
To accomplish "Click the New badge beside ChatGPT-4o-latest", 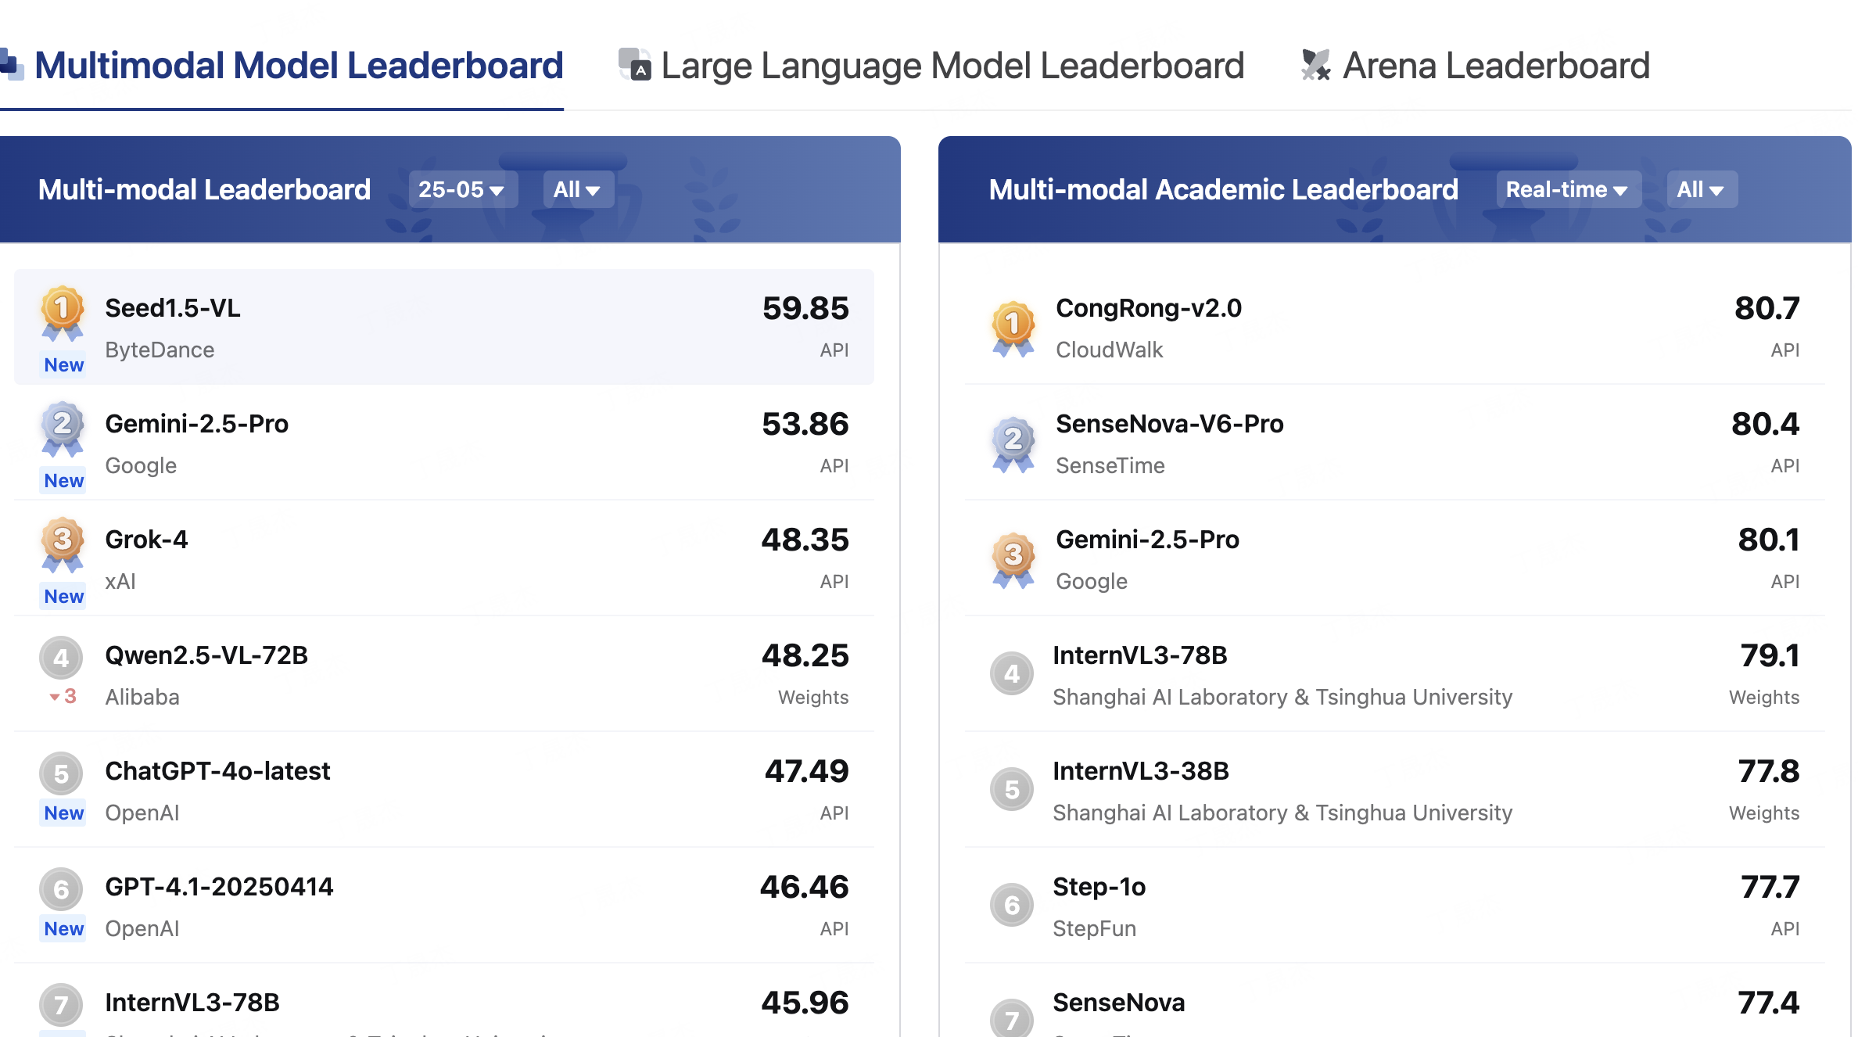I will pyautogui.click(x=62, y=813).
